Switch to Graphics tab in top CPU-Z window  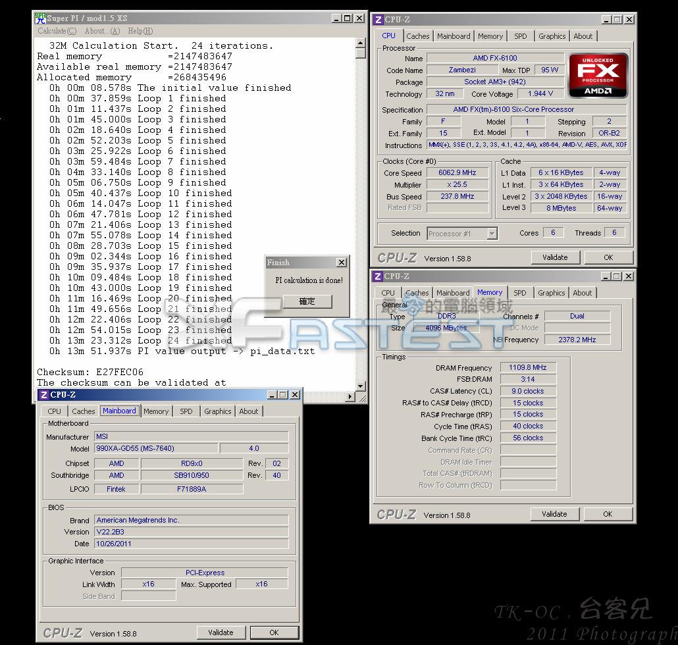552,36
